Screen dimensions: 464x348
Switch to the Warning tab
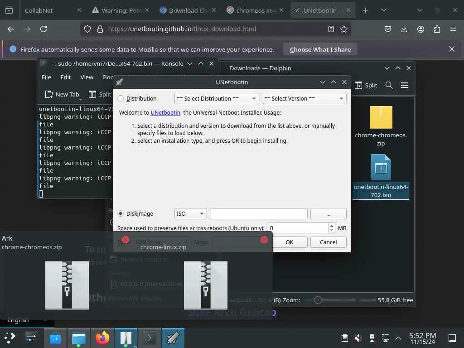pyautogui.click(x=121, y=10)
